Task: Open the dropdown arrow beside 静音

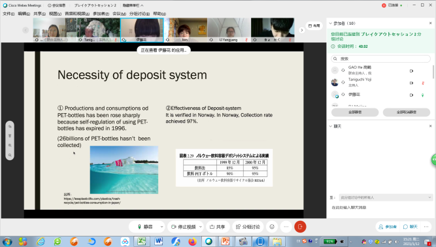Action: coord(161,227)
